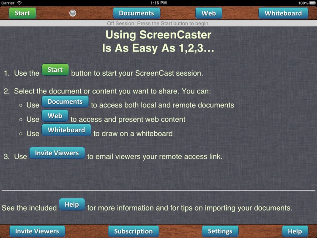Image resolution: width=317 pixels, height=238 pixels.
Task: Open Subscription from the bottom toolbar
Action: pos(134,231)
